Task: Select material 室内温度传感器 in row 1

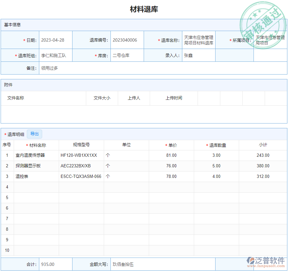Action: (x=30, y=155)
